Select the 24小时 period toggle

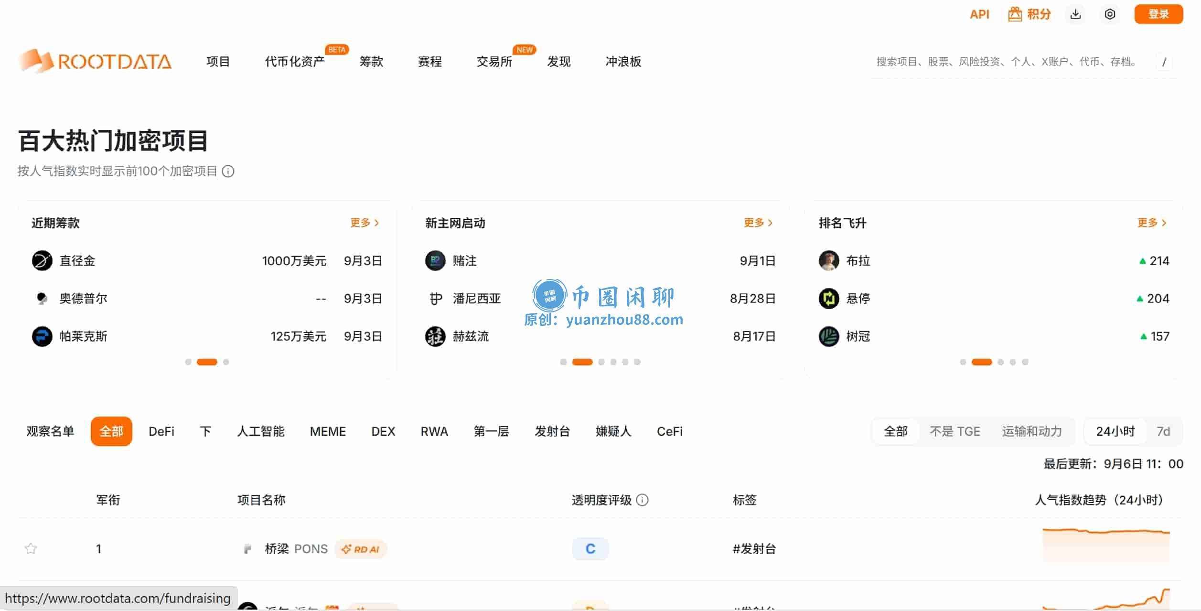coord(1115,431)
